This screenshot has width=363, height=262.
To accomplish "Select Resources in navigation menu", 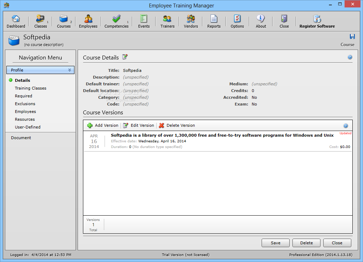I will pos(25,119).
